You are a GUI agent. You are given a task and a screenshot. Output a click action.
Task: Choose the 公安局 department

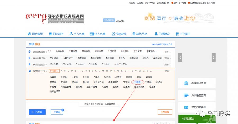coord(75,77)
